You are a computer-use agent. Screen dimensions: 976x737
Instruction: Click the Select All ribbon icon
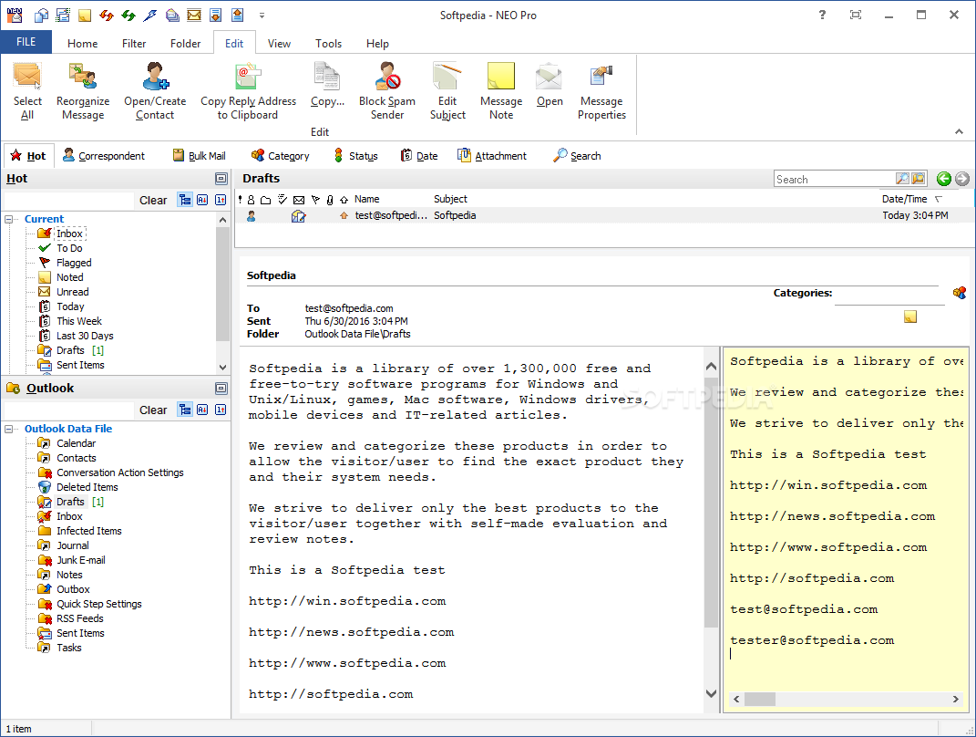coord(27,76)
